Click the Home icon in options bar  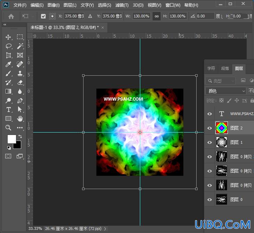pyautogui.click(x=11, y=16)
